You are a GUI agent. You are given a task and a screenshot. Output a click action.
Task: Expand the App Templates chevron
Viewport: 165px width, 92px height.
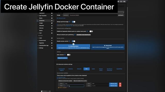[x=38, y=16]
